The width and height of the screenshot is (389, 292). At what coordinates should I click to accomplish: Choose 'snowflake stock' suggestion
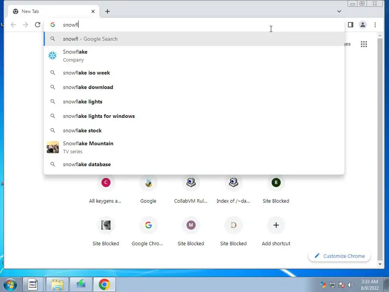click(x=194, y=130)
